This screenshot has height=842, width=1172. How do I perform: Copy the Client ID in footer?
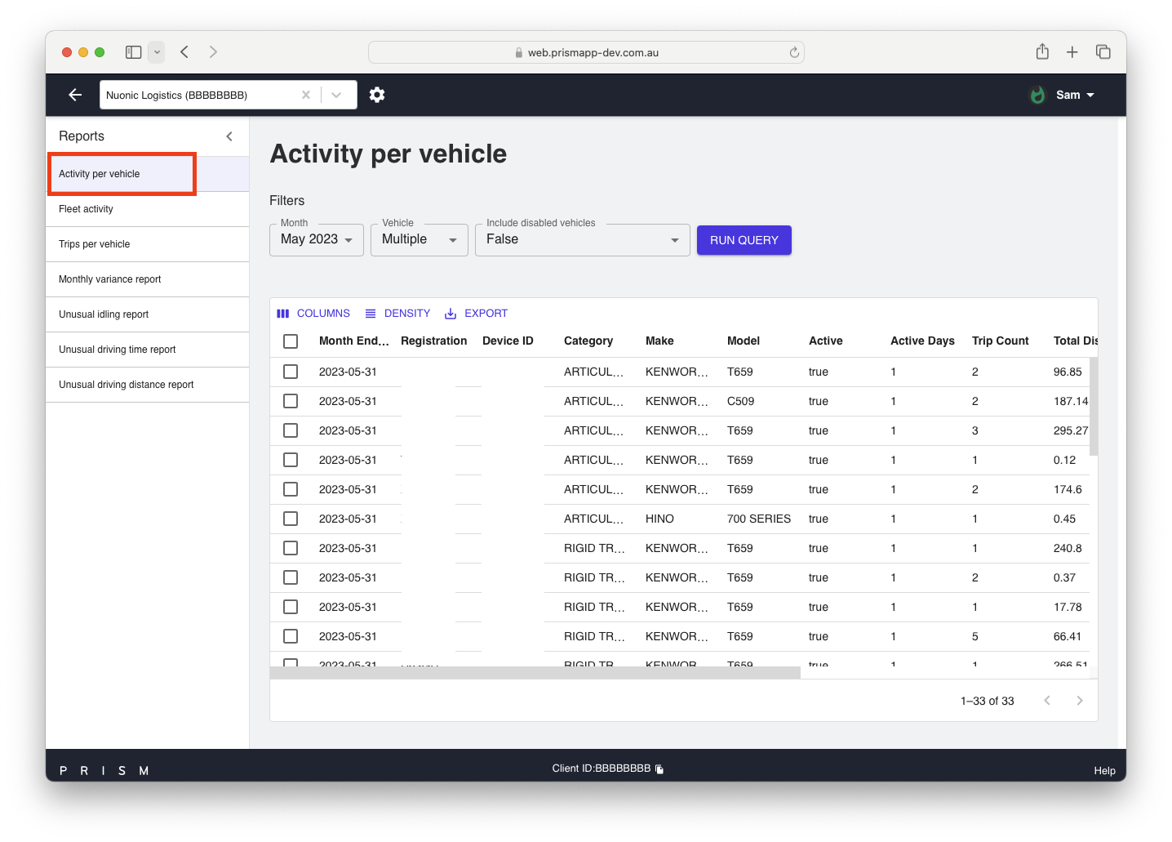659,769
